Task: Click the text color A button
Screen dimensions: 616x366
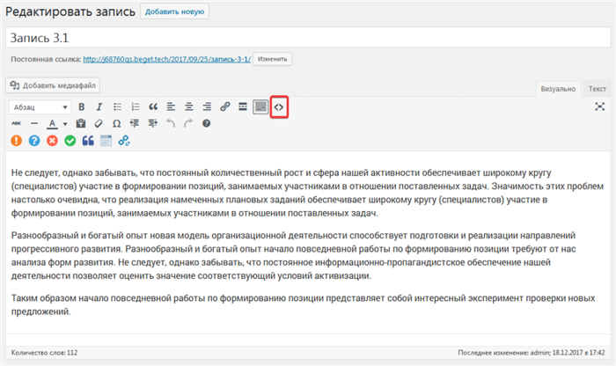Action: (52, 124)
